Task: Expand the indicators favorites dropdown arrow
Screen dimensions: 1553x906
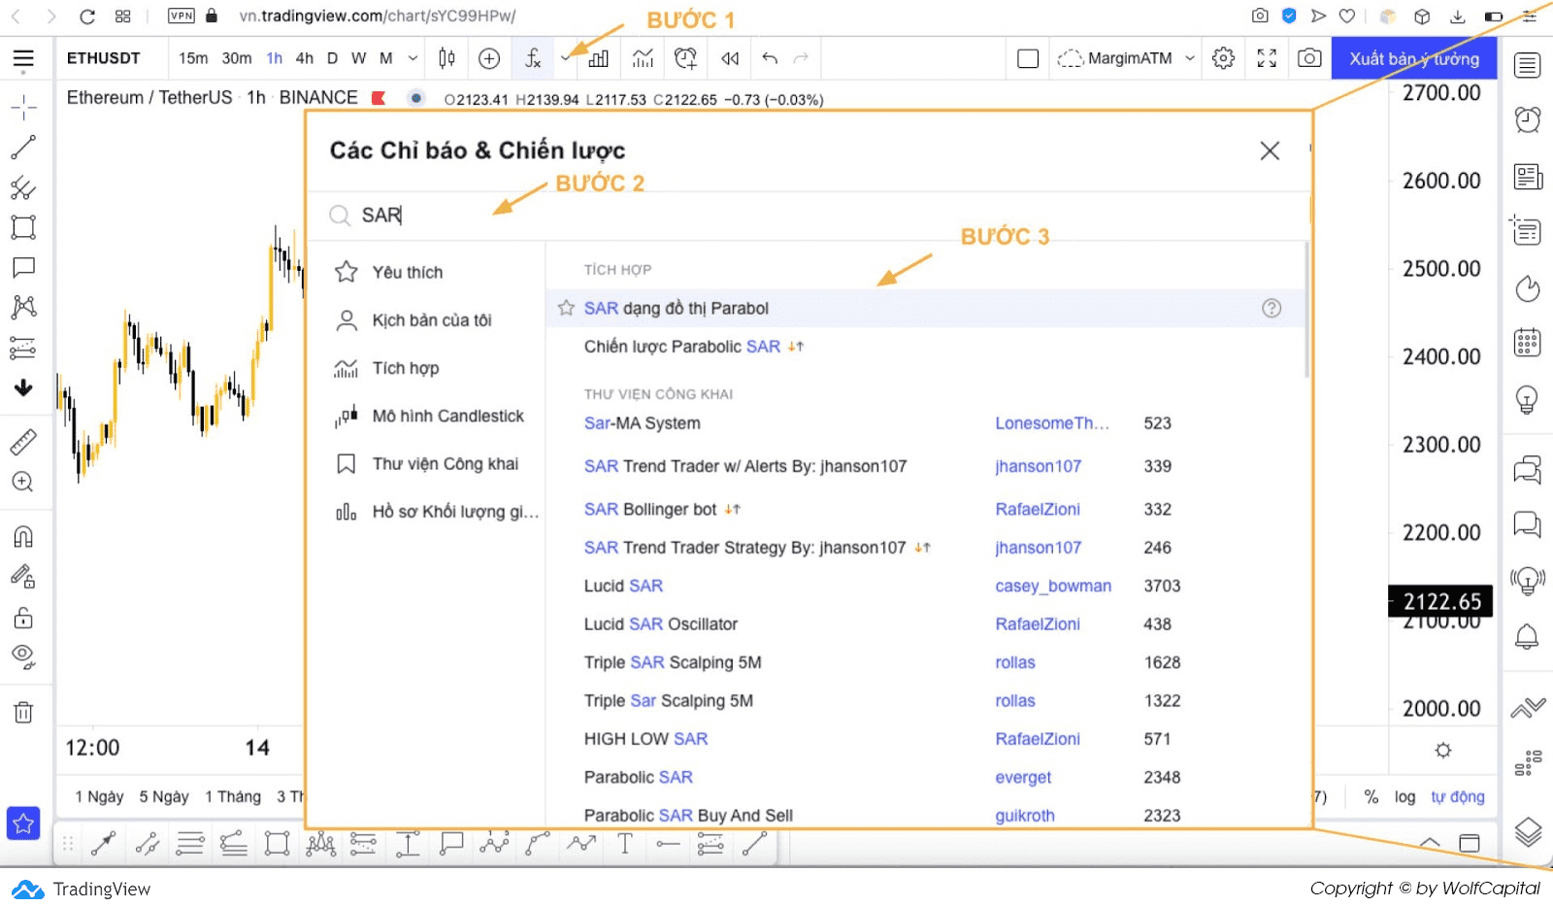Action: (x=566, y=58)
